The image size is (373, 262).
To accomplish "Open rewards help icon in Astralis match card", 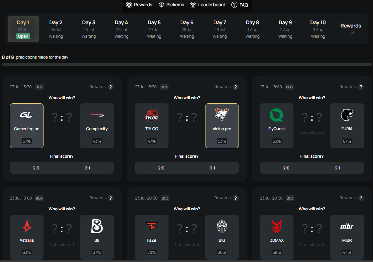I will pos(111,198).
